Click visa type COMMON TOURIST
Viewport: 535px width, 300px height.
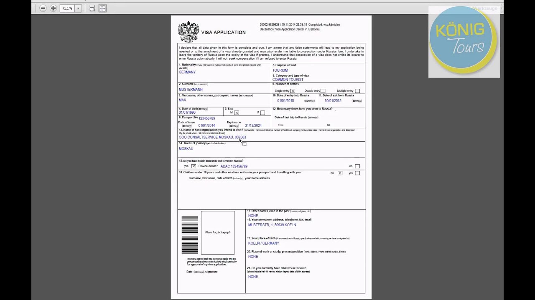pos(288,80)
